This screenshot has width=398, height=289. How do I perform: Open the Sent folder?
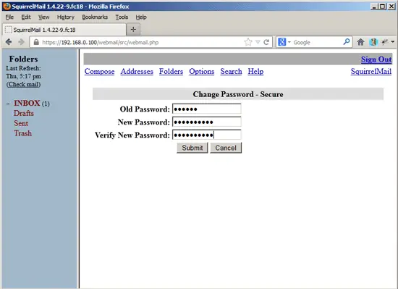point(21,123)
